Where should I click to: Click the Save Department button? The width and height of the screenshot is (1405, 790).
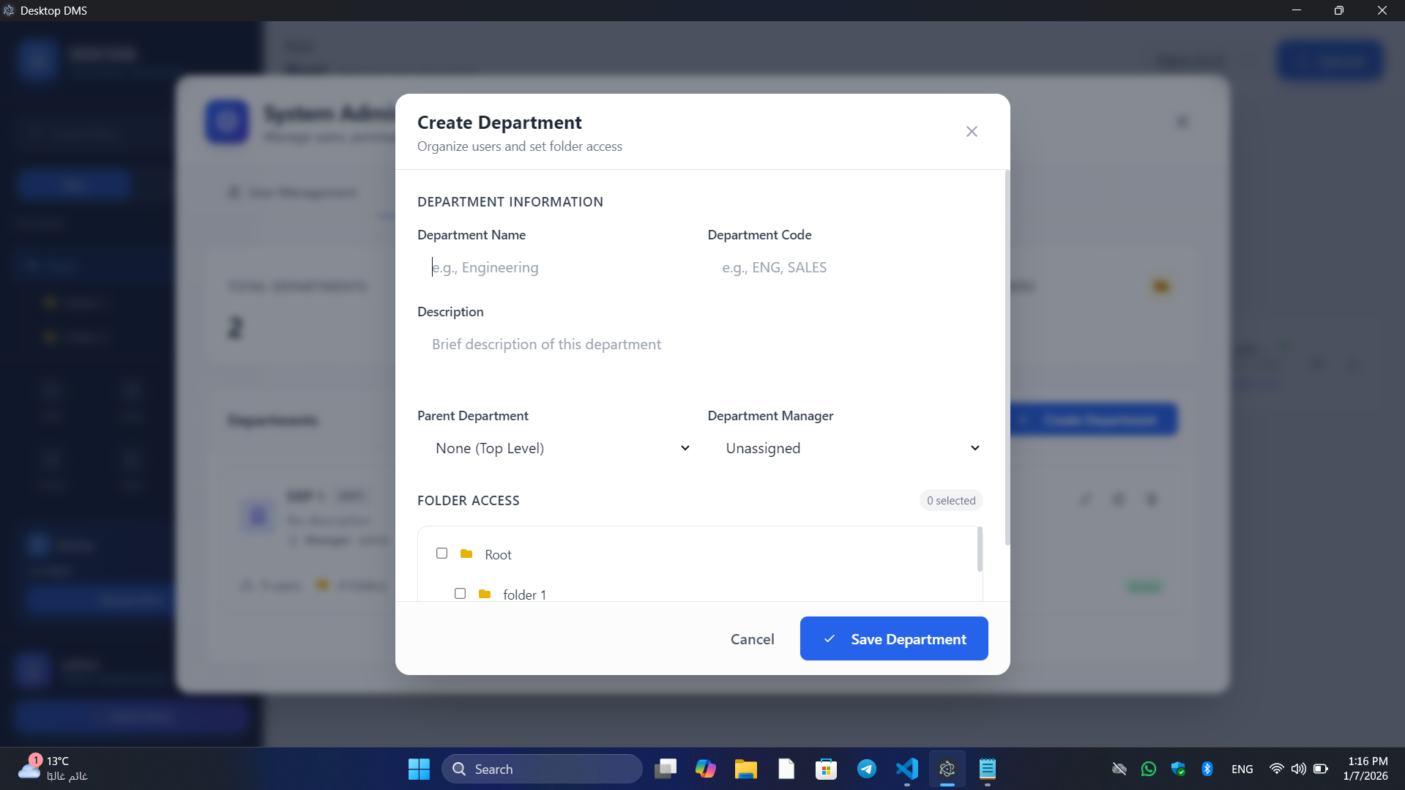(x=894, y=638)
